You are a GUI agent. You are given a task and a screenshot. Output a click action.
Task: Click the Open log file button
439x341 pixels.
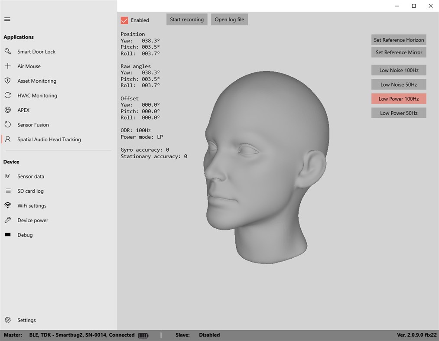click(229, 19)
